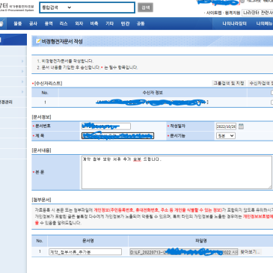
Task: Toggle the select-all checkbox in 수신자 정보 header
Action: (272, 93)
